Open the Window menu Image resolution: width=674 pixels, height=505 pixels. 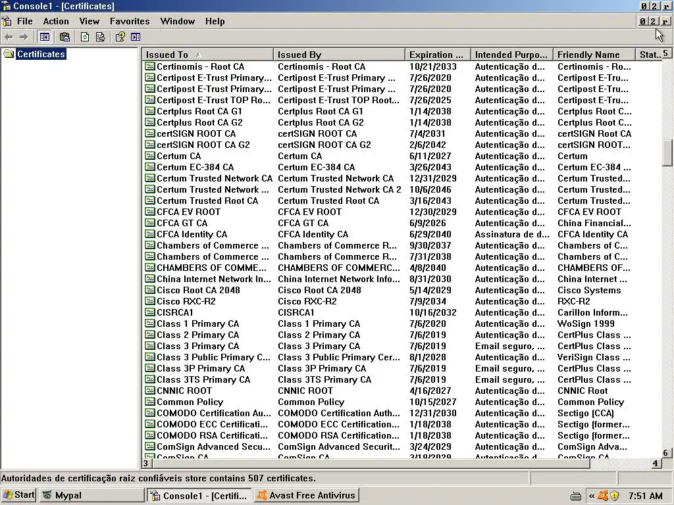tap(178, 21)
